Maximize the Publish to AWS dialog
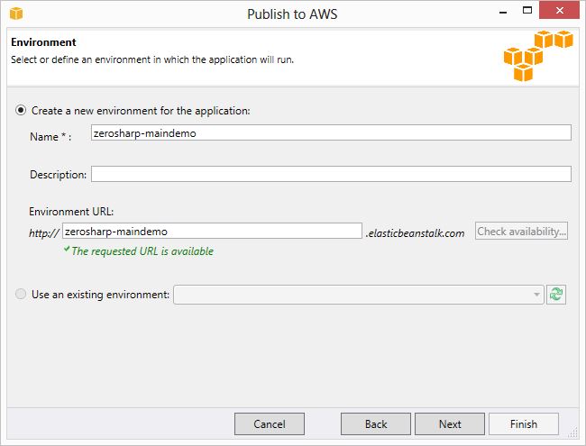This screenshot has height=446, width=586. click(x=527, y=11)
